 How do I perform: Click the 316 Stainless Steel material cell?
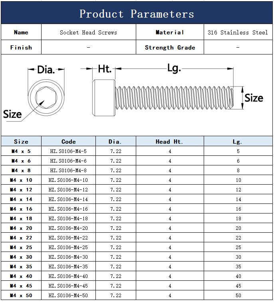[238, 32]
